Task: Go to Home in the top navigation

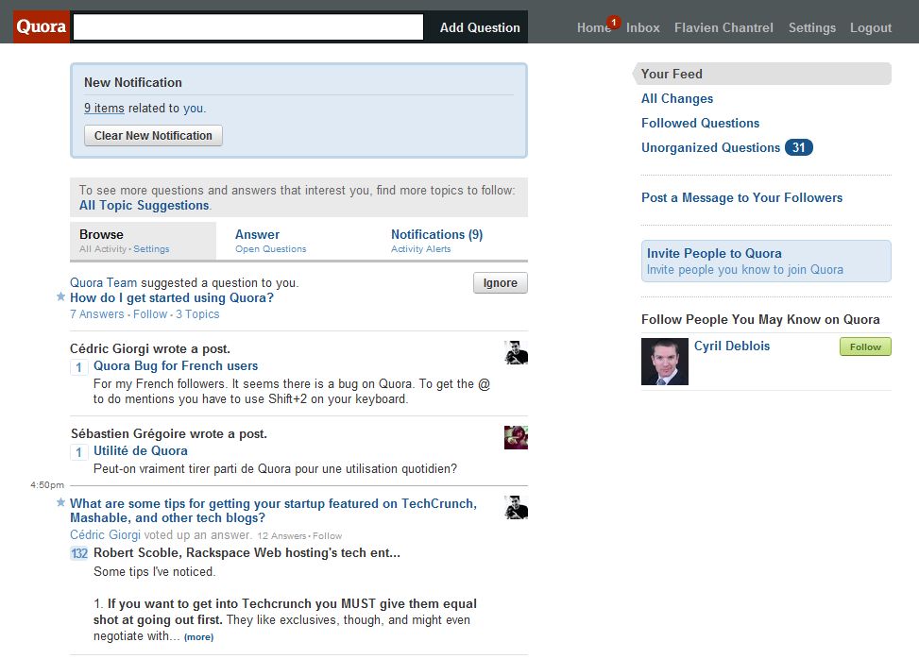Action: [x=593, y=27]
